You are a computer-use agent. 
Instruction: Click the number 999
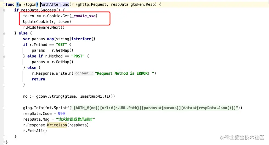(61, 114)
